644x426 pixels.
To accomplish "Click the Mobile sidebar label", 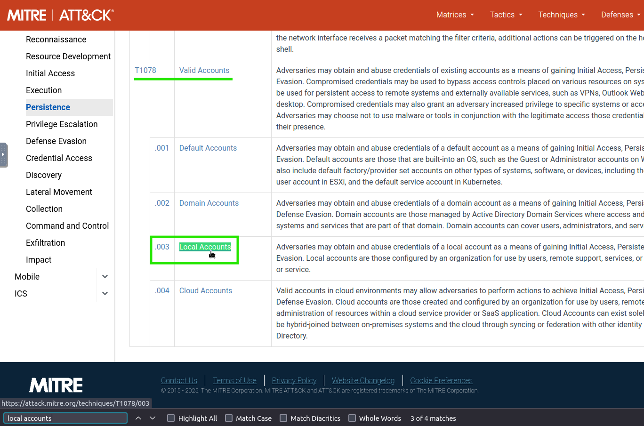I will [x=27, y=277].
